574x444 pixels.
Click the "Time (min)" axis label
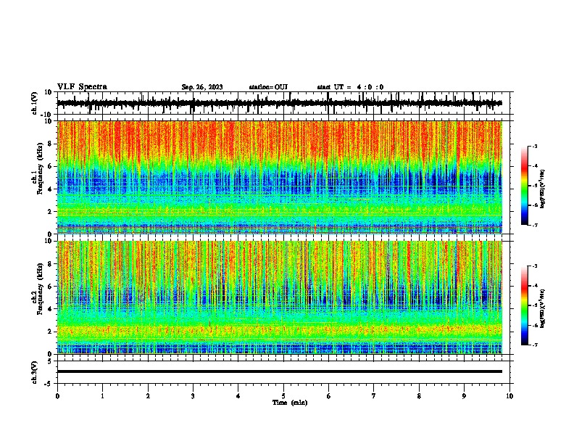[x=290, y=403]
